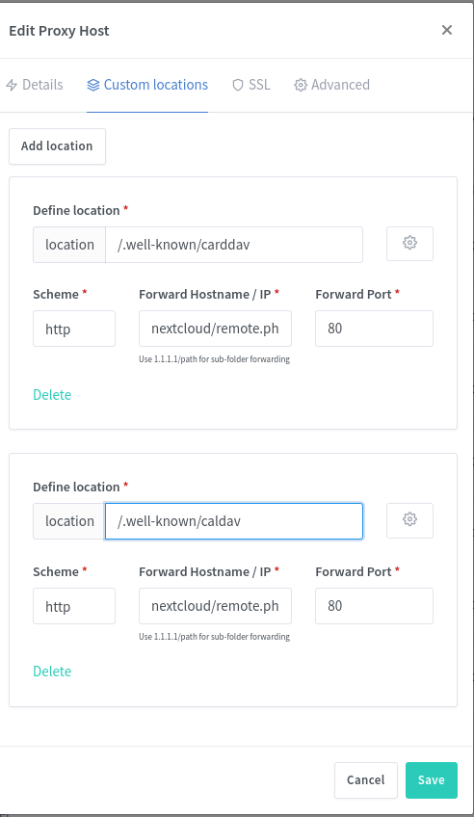
Task: Open Scheme dropdown for caldav location
Action: tap(74, 606)
